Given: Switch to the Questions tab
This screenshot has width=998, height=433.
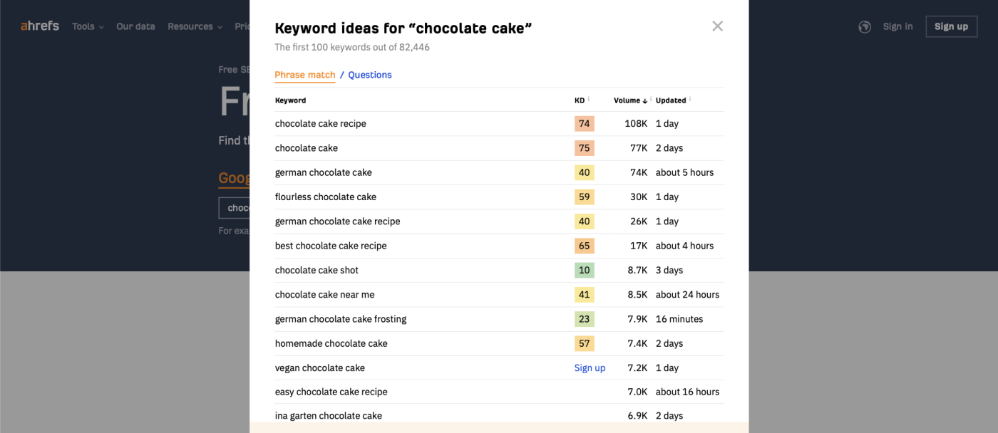Looking at the screenshot, I should coord(369,75).
